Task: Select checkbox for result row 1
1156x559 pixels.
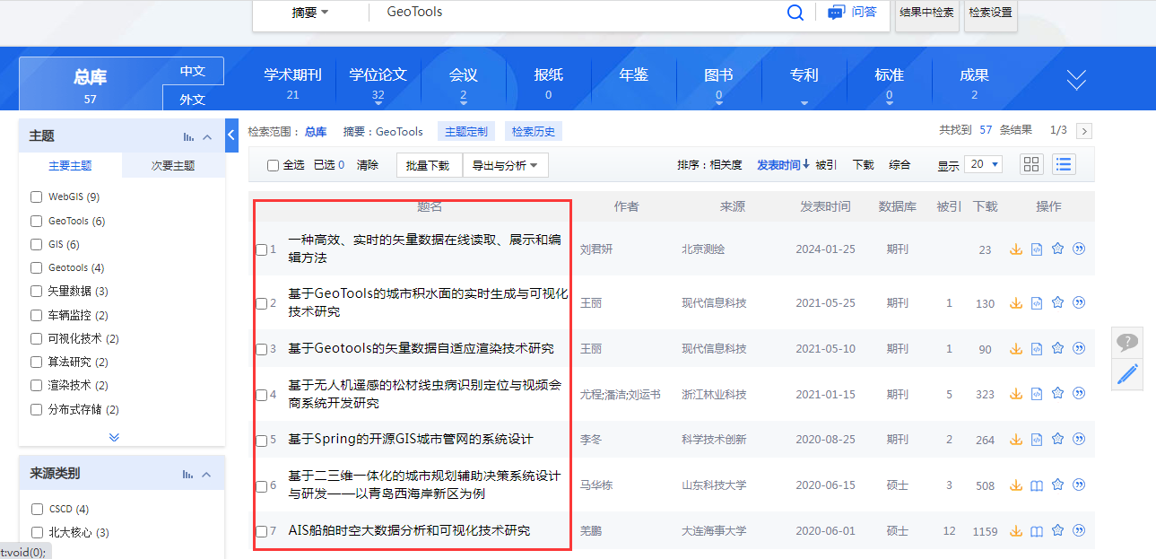Action: tap(262, 249)
